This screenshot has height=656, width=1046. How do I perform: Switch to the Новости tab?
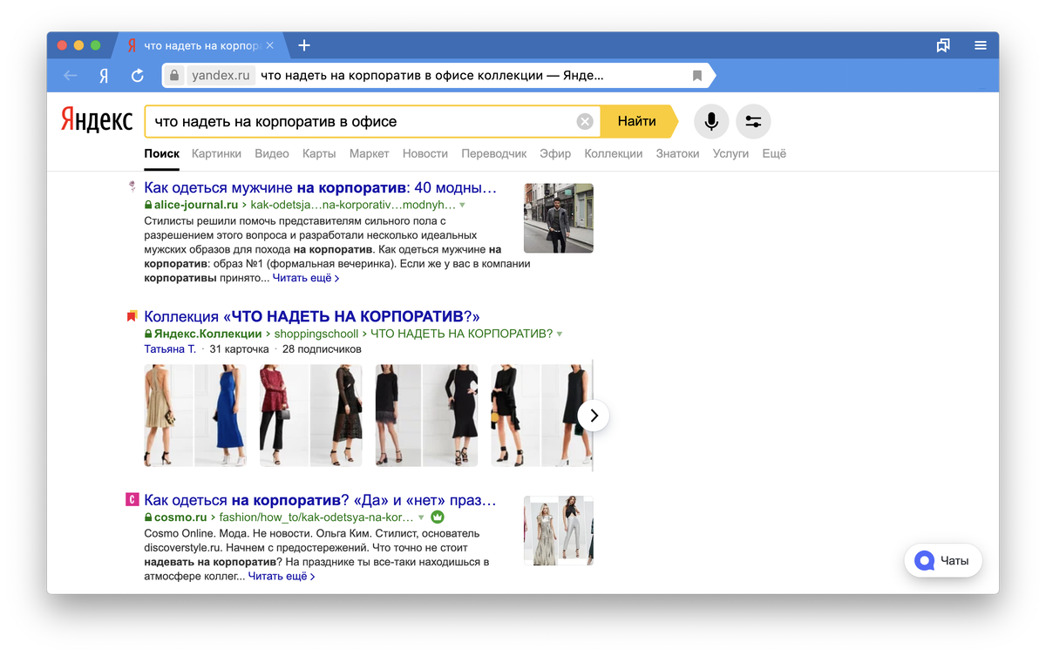(x=425, y=153)
